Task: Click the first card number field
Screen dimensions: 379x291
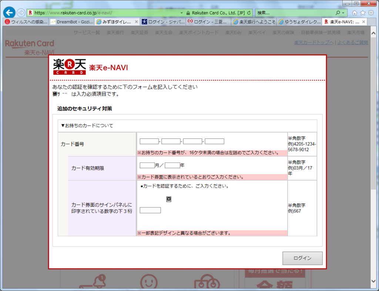Action: [x=149, y=141]
